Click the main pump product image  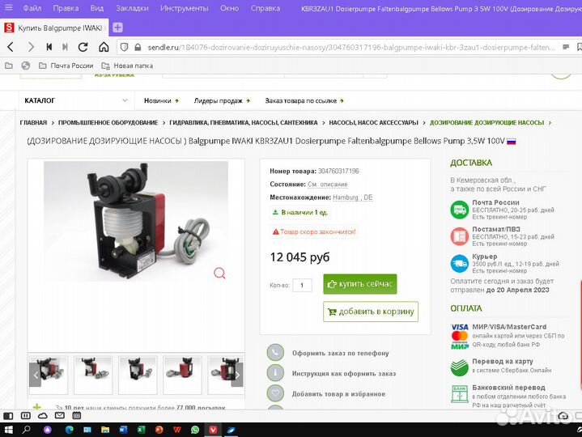(136, 221)
